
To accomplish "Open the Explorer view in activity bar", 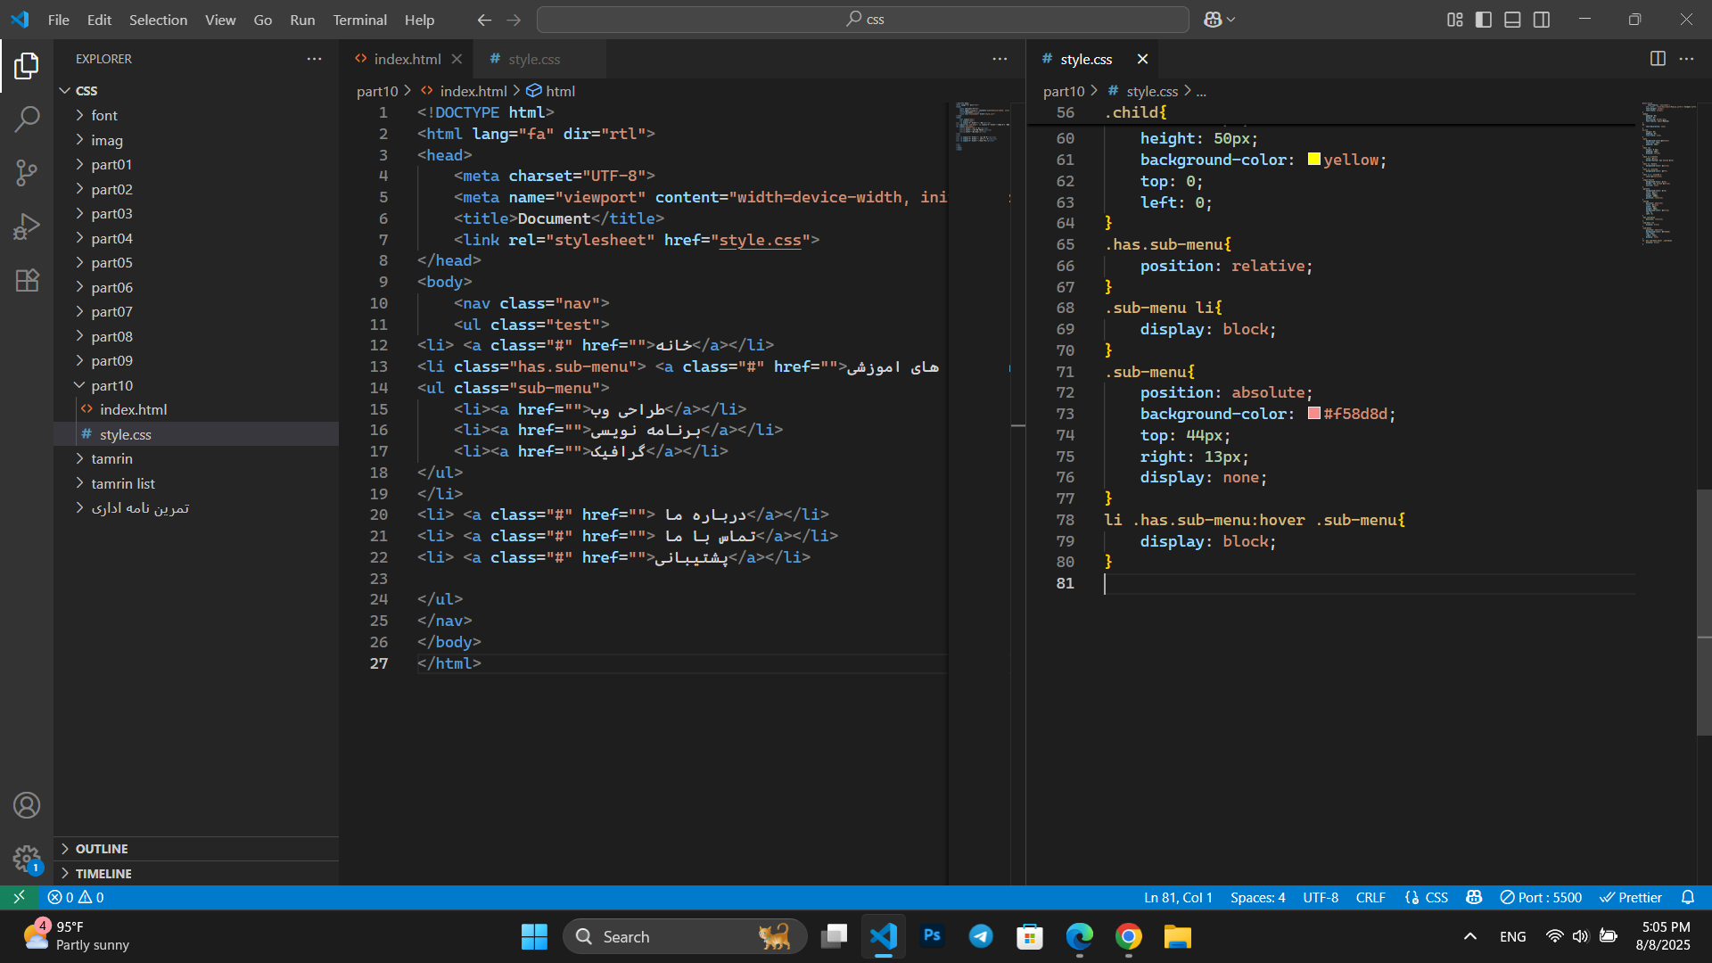I will 27,65.
